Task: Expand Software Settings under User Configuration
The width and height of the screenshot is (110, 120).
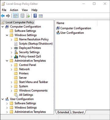Action: (x=7, y=103)
